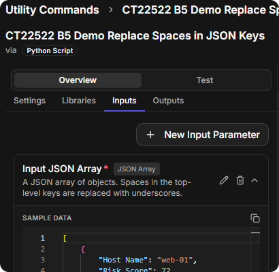This screenshot has height=272, width=279.
Task: Click the breadcrumb CT22522 B5 Demo entry
Action: pos(201,10)
